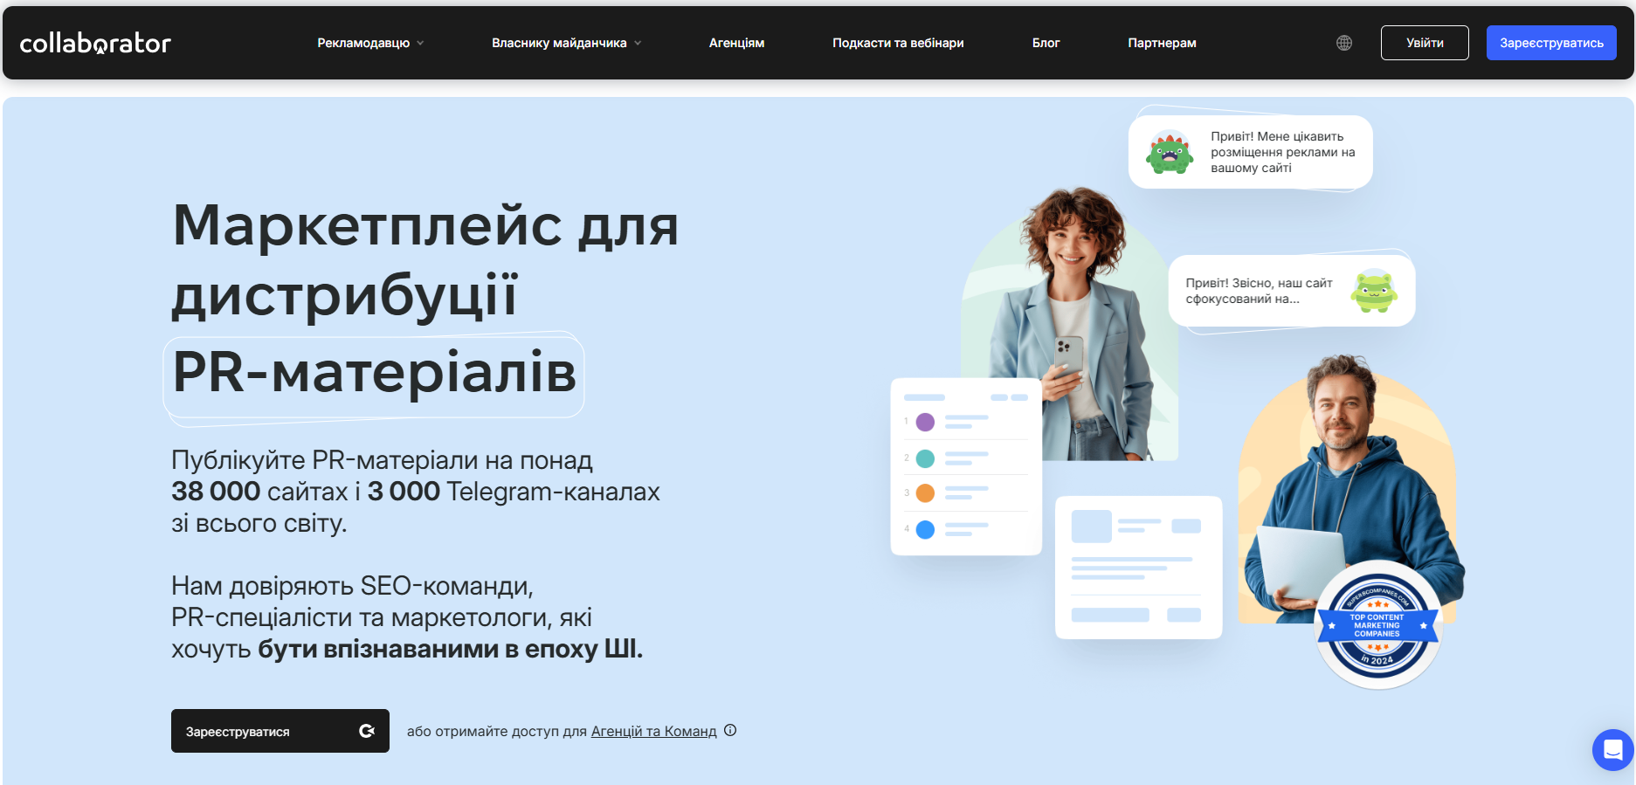Click the info icon beside Агенцій та Команд
The height and width of the screenshot is (785, 1636).
730,731
